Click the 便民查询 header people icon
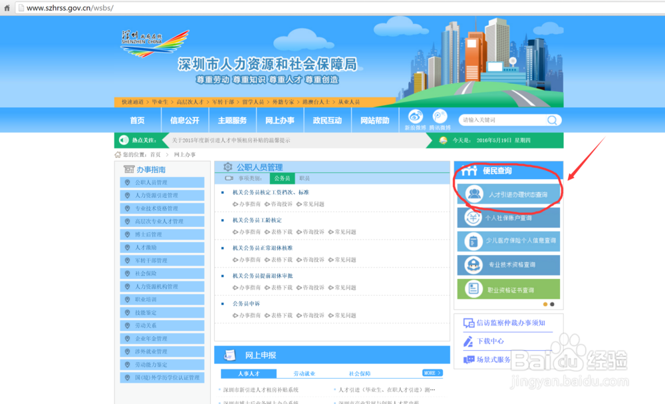This screenshot has width=665, height=404. [469, 170]
